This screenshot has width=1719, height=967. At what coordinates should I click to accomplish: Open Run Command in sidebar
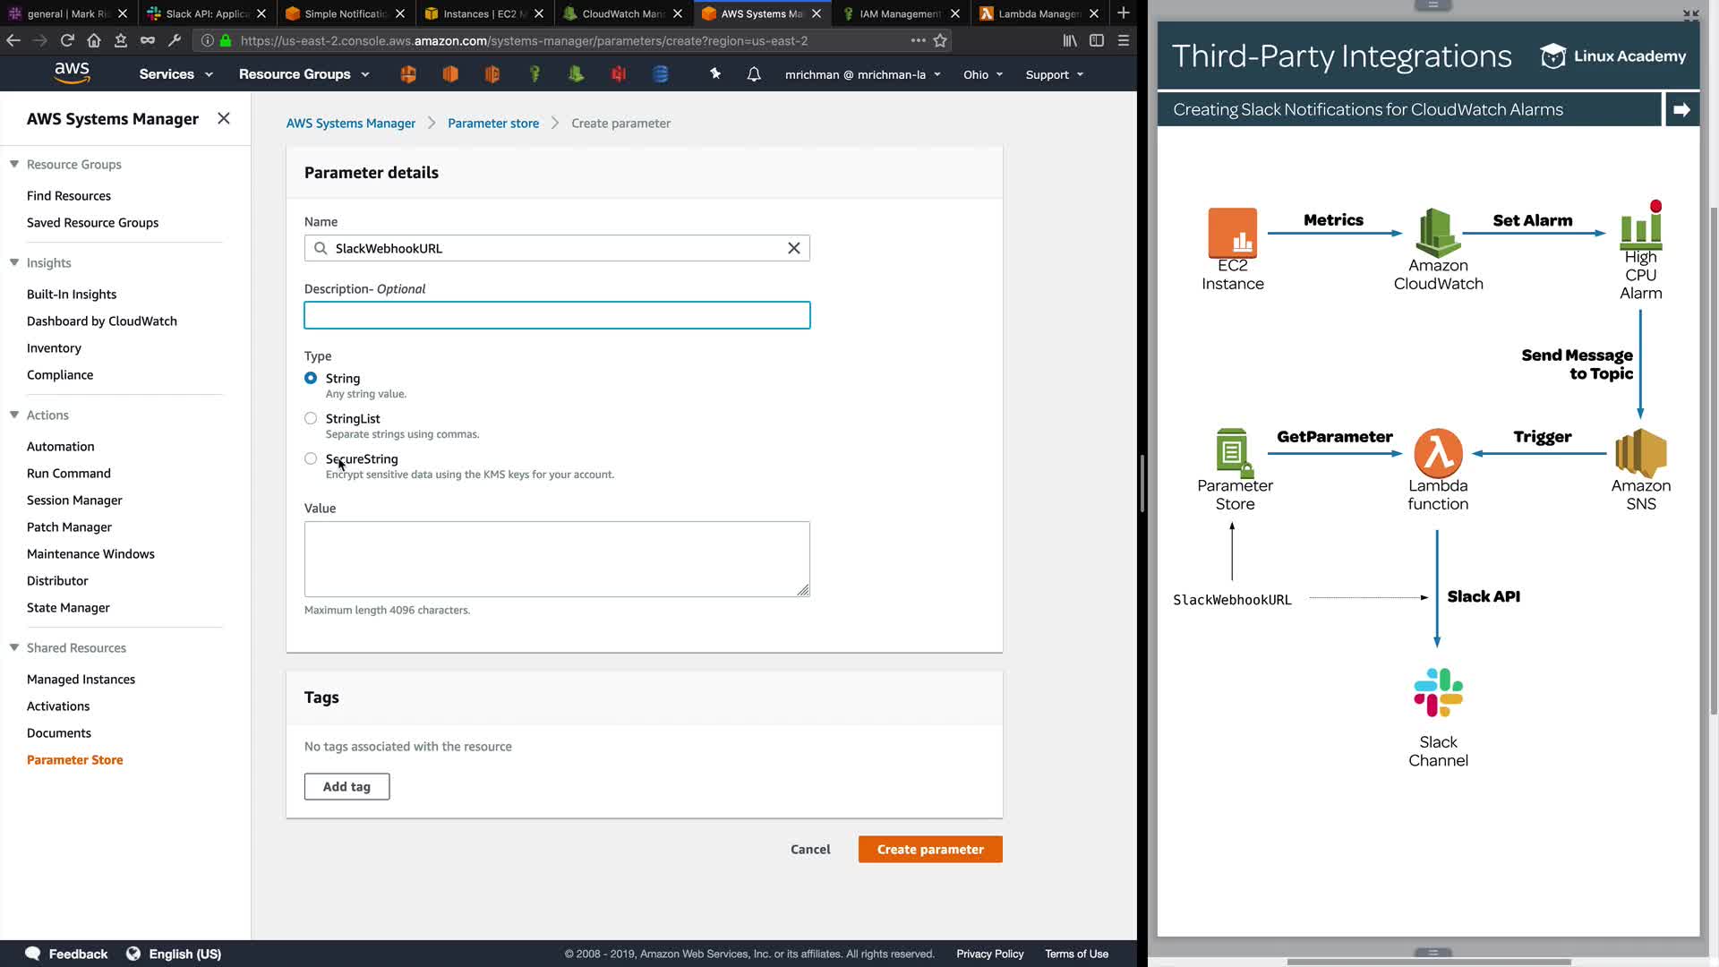(69, 473)
